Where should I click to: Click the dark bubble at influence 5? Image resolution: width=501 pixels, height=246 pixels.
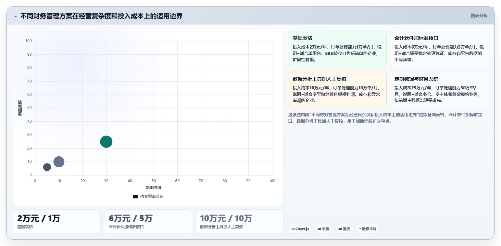pos(47,167)
